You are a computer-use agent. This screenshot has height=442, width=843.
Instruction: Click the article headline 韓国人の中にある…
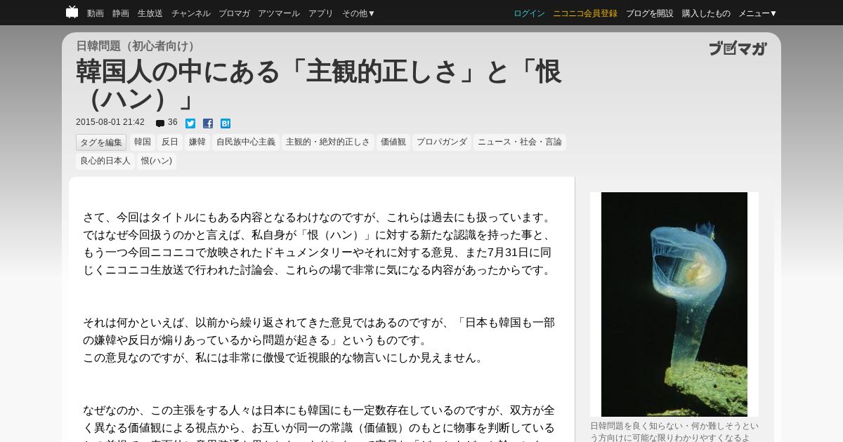[x=319, y=85]
